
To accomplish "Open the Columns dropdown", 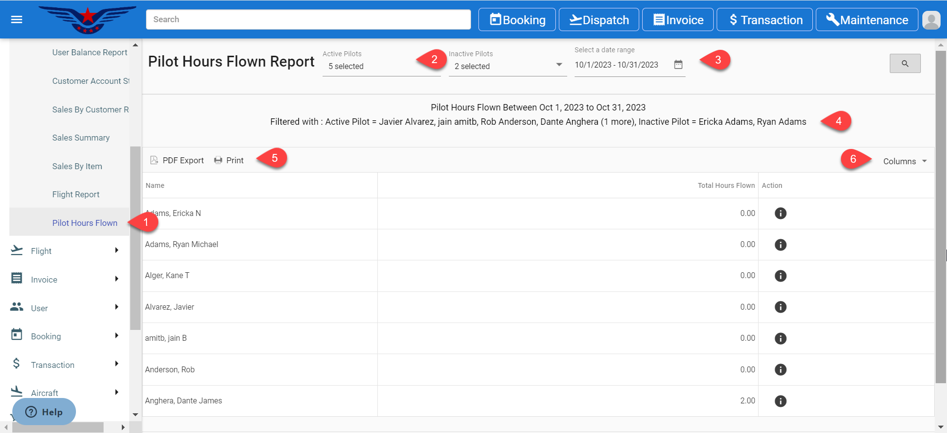I will point(905,161).
